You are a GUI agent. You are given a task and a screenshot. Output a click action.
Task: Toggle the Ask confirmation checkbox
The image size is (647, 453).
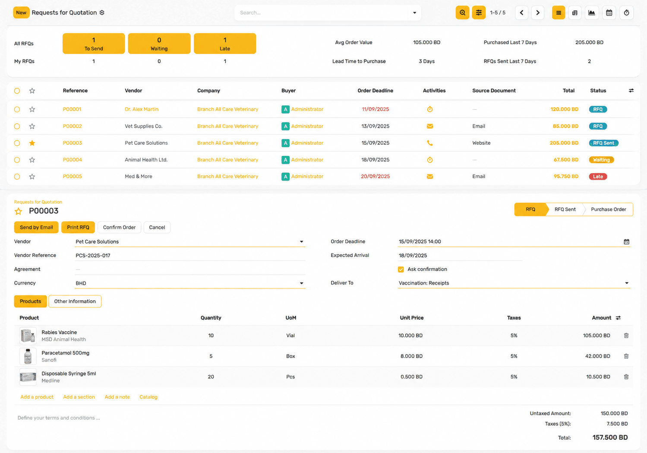pos(401,269)
